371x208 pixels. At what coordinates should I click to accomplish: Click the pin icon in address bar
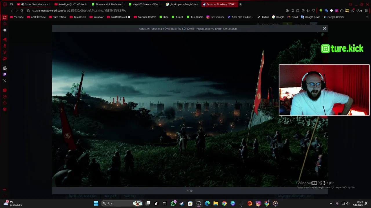coord(292,11)
